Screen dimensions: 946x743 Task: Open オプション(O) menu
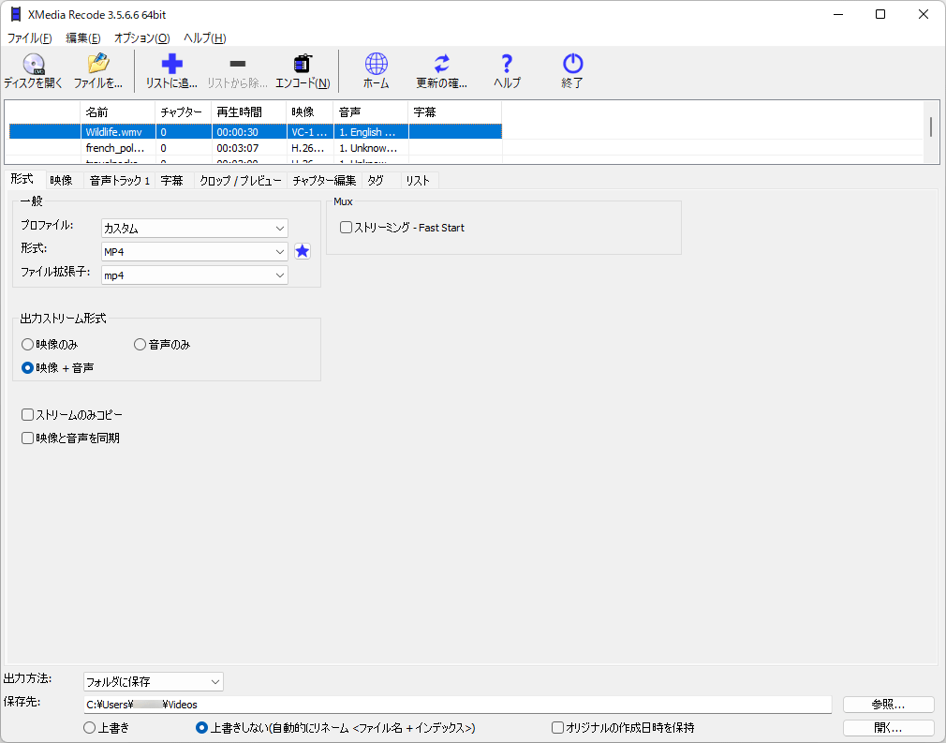141,38
